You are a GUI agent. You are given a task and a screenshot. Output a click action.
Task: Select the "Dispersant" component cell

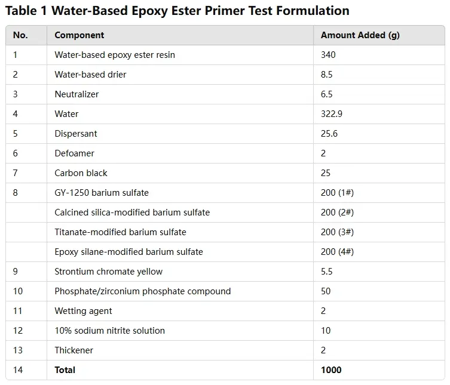click(x=76, y=134)
